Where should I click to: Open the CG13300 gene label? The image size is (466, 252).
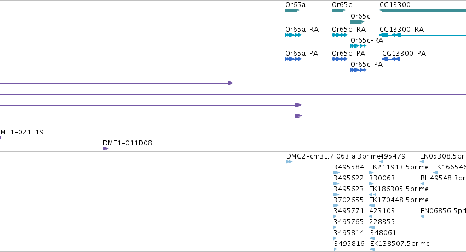point(395,5)
